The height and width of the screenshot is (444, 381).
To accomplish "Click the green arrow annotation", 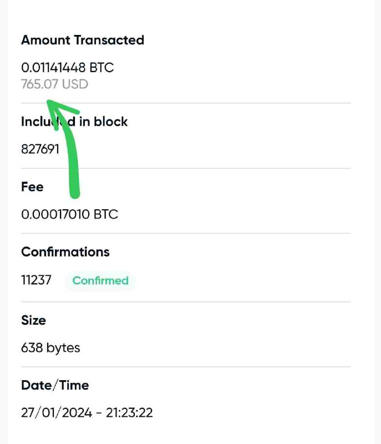I will (x=74, y=155).
